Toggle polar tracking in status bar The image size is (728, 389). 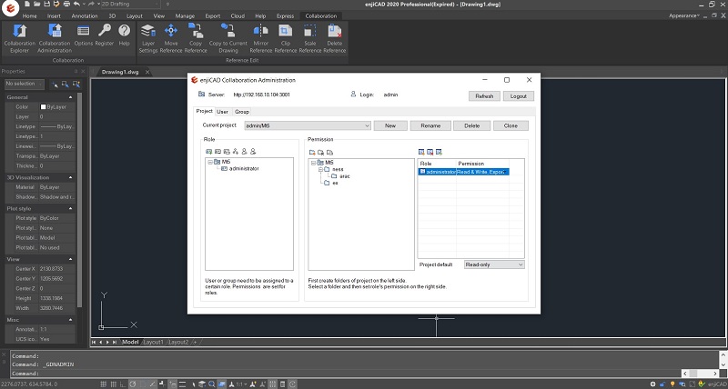pos(133,384)
